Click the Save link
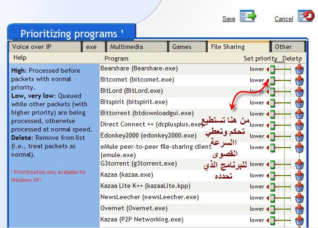Image resolution: width=318 pixels, height=228 pixels. 229,19
